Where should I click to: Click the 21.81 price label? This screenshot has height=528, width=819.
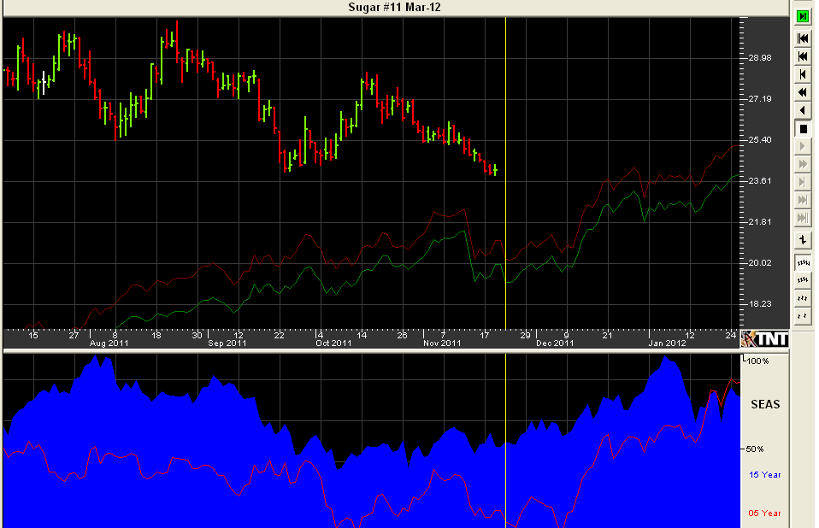point(759,222)
